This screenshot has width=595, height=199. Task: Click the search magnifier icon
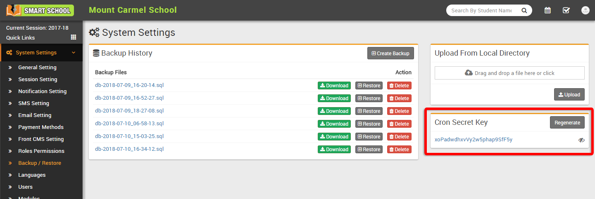(524, 11)
